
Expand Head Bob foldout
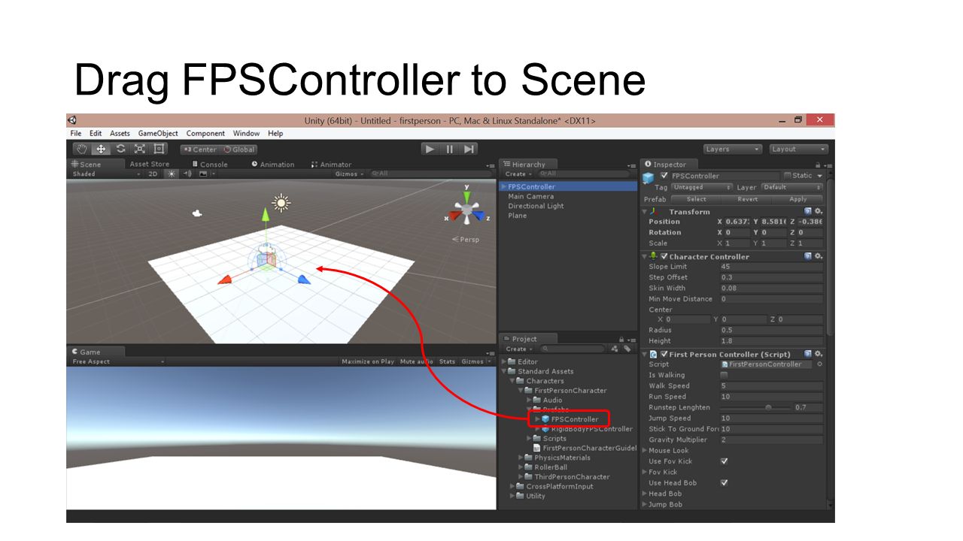645,494
